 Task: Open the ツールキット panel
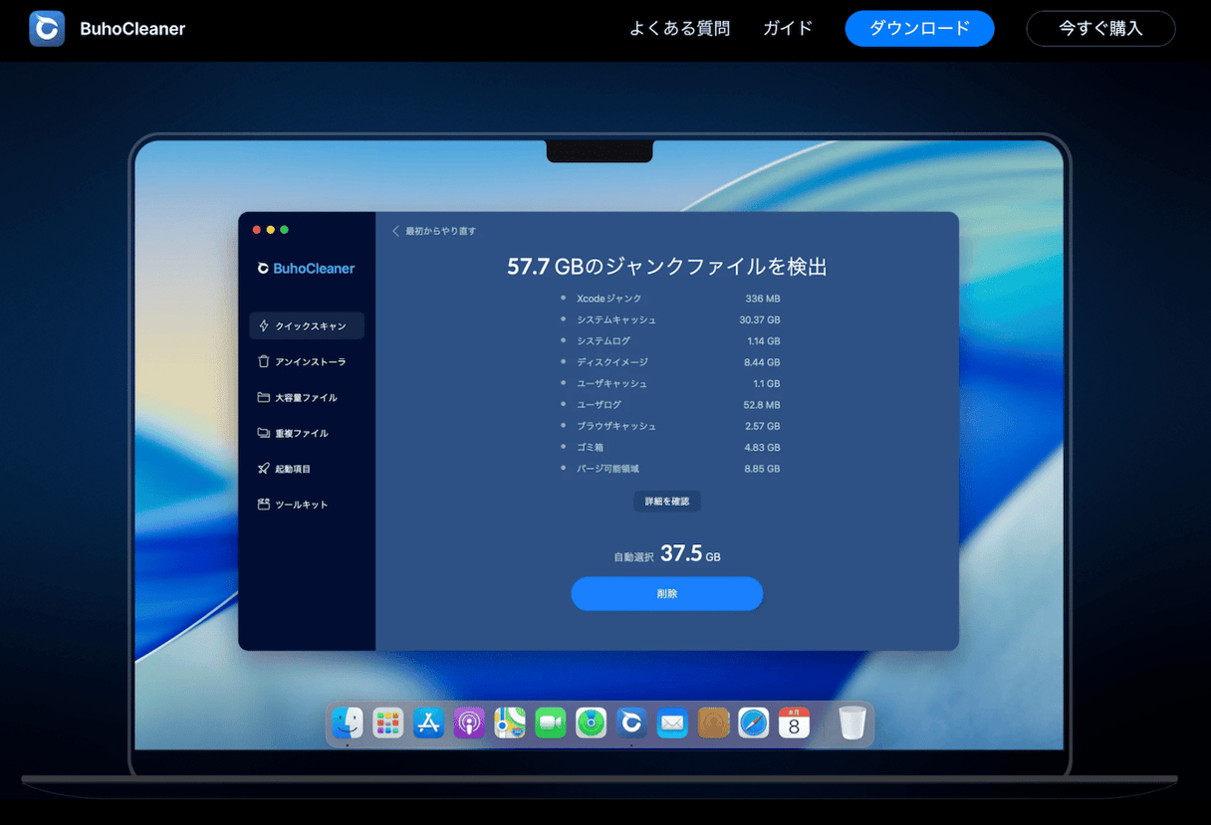click(x=306, y=505)
